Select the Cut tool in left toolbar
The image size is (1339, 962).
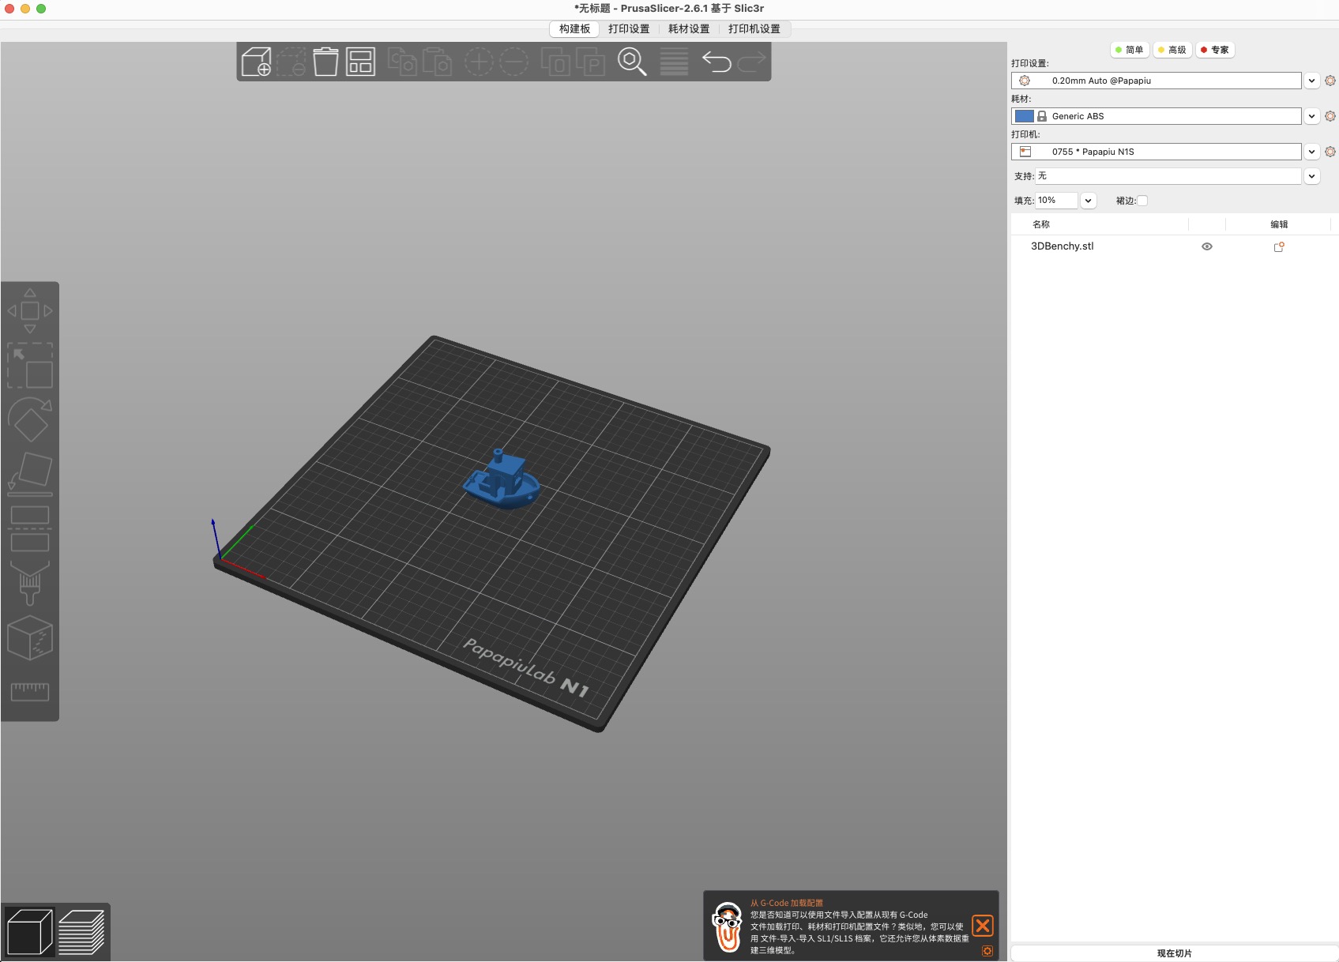30,528
